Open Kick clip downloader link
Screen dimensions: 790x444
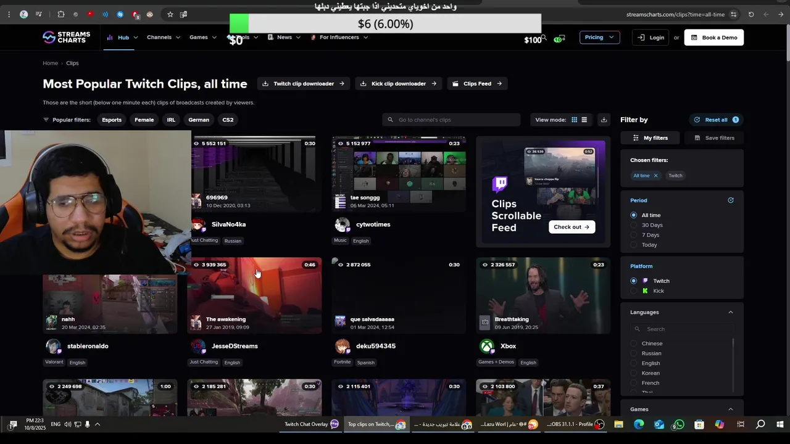pos(398,84)
